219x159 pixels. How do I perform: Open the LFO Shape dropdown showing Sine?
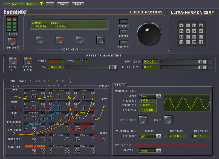[x=159, y=96]
